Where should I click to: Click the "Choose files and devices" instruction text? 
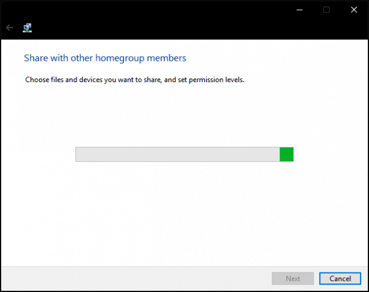click(x=134, y=80)
